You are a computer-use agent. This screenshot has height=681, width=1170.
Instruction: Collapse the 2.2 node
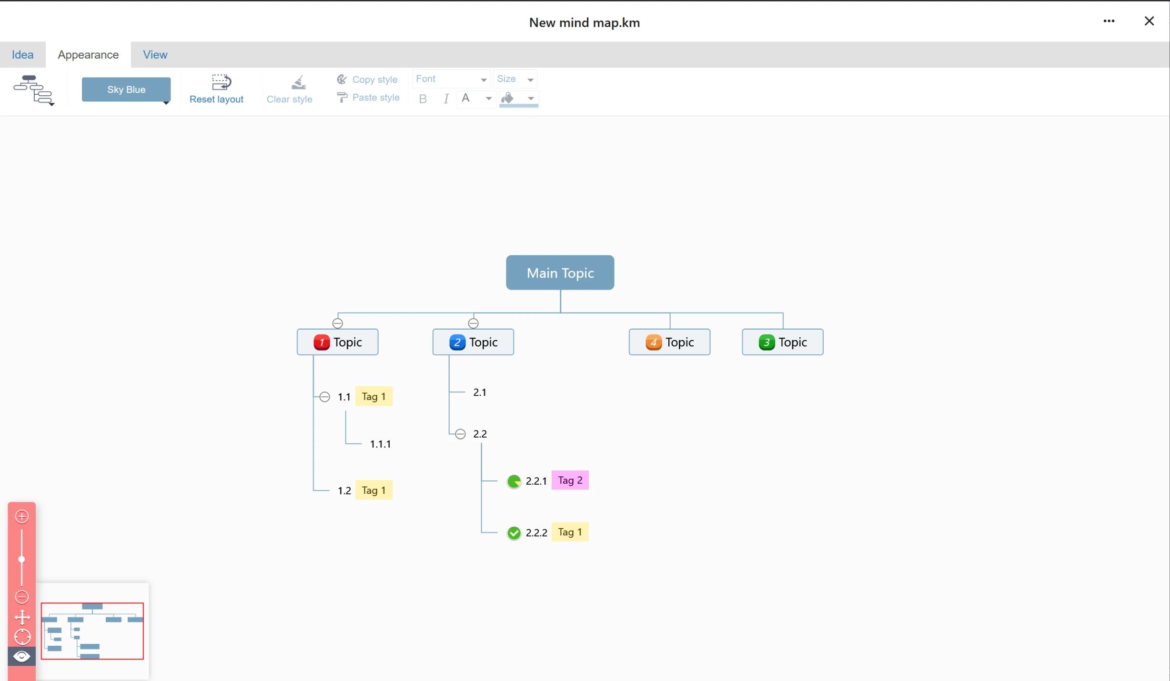click(x=460, y=434)
